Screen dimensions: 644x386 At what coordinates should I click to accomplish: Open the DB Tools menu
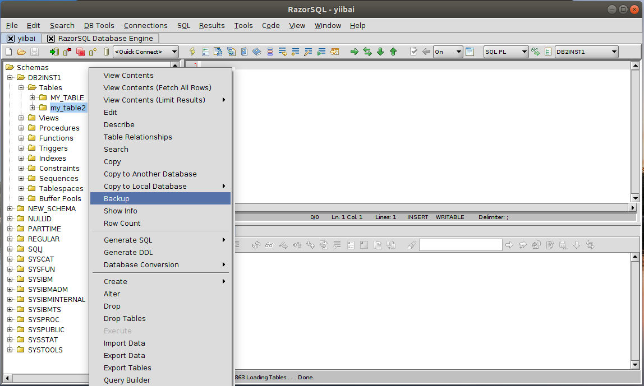coord(99,25)
